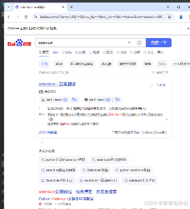Go forward in browser history

[x=17, y=17]
